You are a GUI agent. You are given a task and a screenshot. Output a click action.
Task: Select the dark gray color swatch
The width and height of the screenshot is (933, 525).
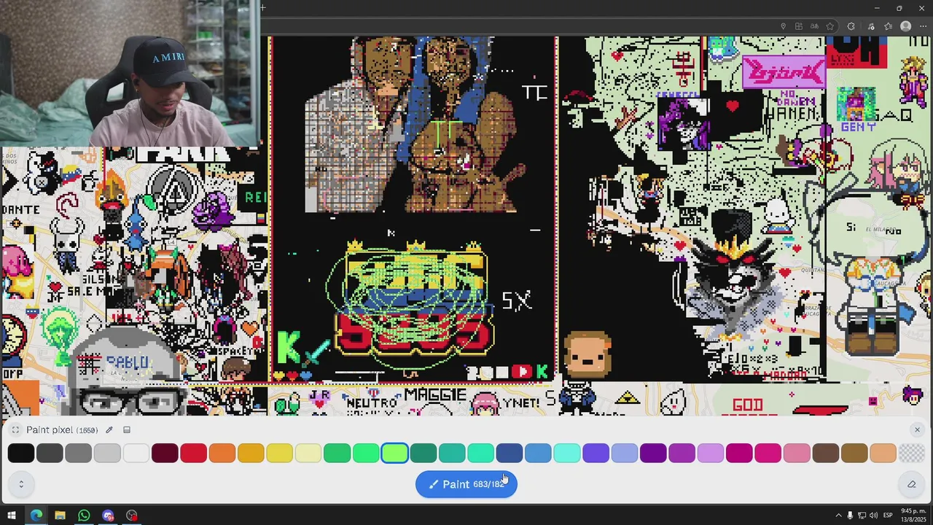pos(50,453)
